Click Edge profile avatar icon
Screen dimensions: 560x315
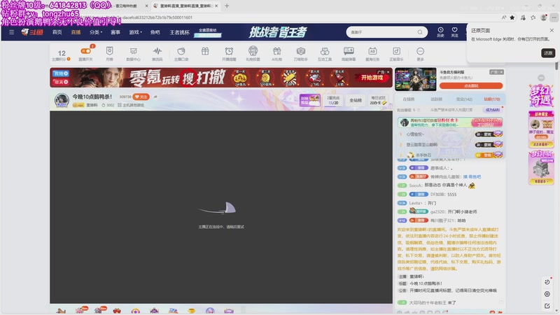(x=544, y=17)
